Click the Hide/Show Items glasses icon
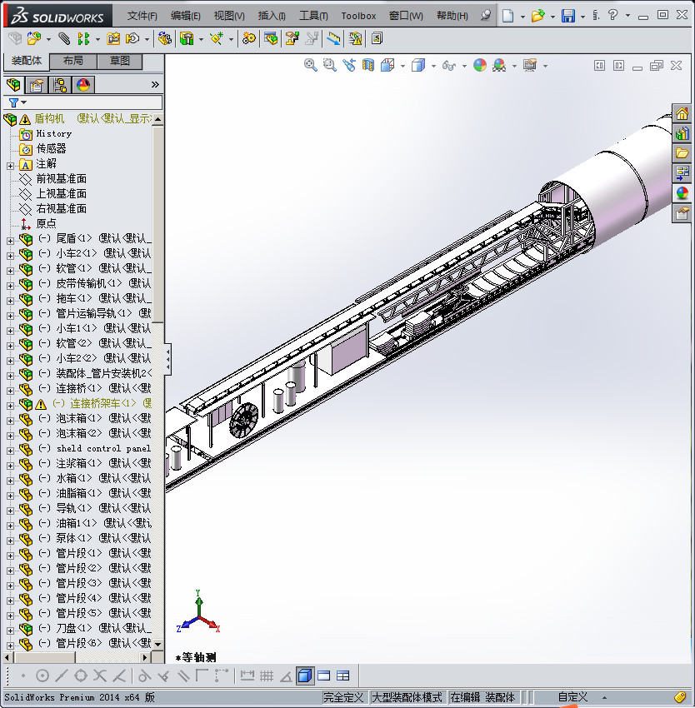 (x=448, y=66)
